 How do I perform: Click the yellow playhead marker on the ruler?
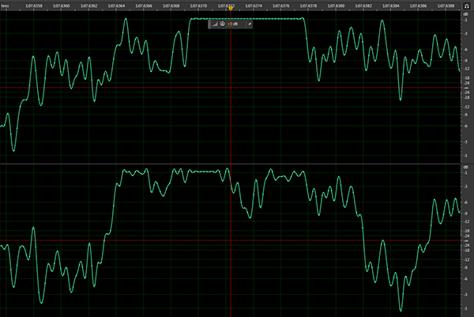coord(230,9)
